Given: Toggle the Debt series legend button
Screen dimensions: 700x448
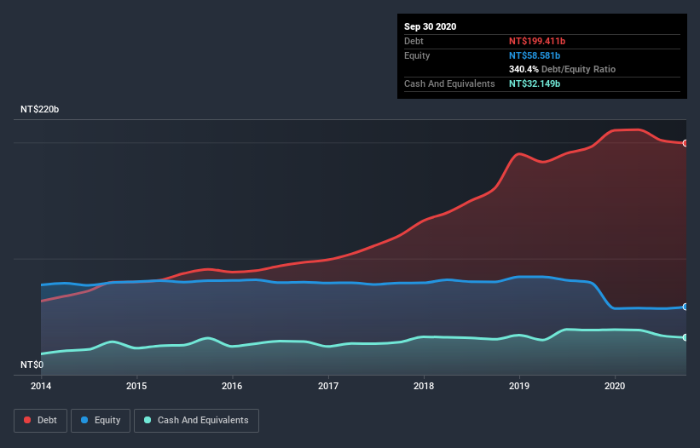Looking at the screenshot, I should click(41, 421).
